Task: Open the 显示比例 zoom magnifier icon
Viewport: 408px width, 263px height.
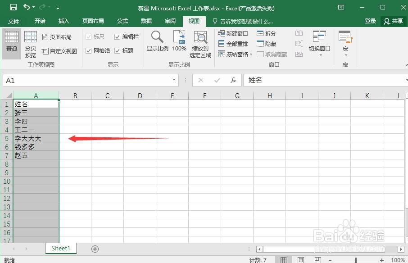Action: coord(157,37)
